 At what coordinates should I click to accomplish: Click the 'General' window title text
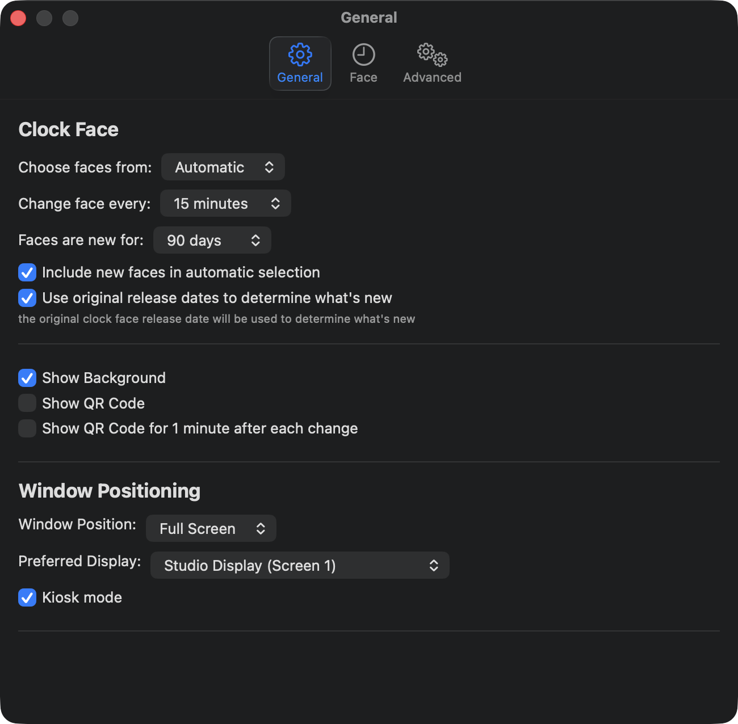coord(369,18)
